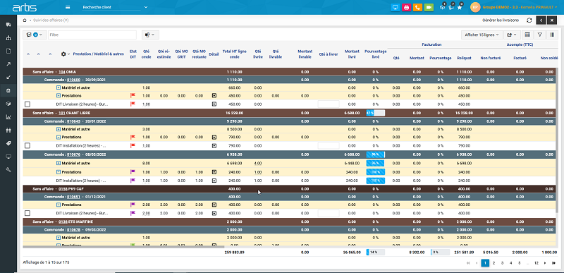
Task: Refresh the list with the reload icon
Action: (529, 20)
